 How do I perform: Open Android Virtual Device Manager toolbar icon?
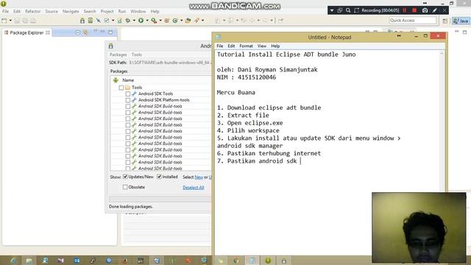90,21
